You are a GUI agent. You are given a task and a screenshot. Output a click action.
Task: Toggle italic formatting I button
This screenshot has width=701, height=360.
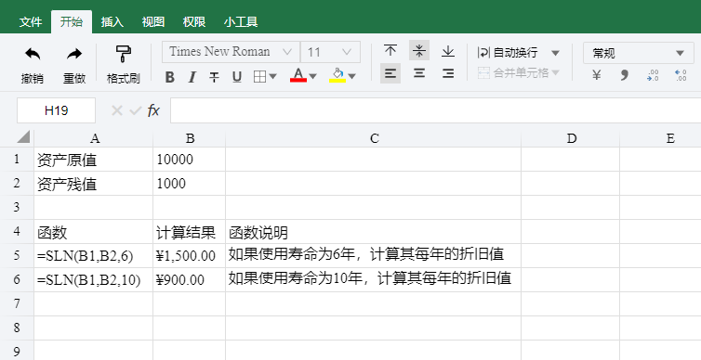[x=192, y=77]
